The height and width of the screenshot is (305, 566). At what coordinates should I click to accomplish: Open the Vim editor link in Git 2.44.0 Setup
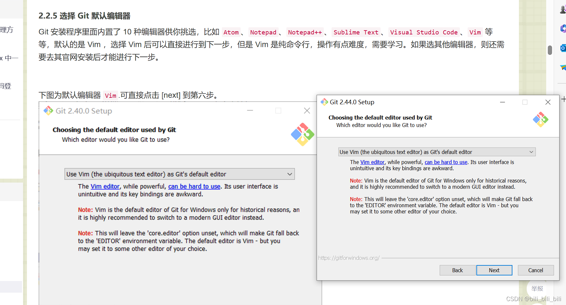tap(372, 162)
